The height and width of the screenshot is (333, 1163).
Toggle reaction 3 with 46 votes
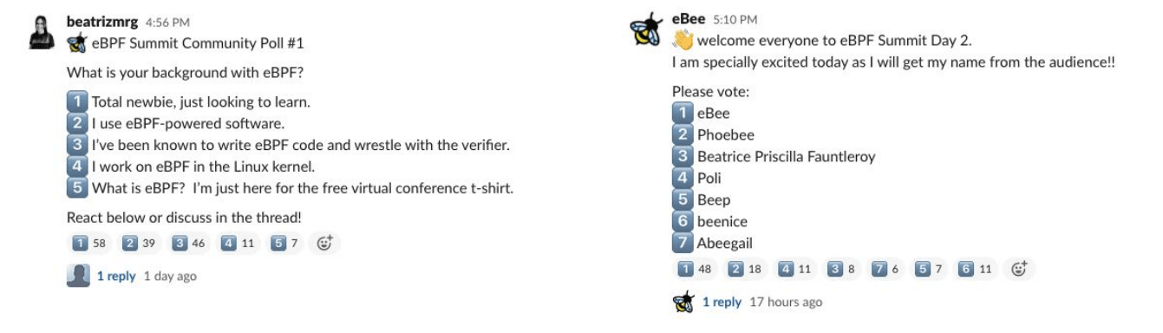click(189, 244)
